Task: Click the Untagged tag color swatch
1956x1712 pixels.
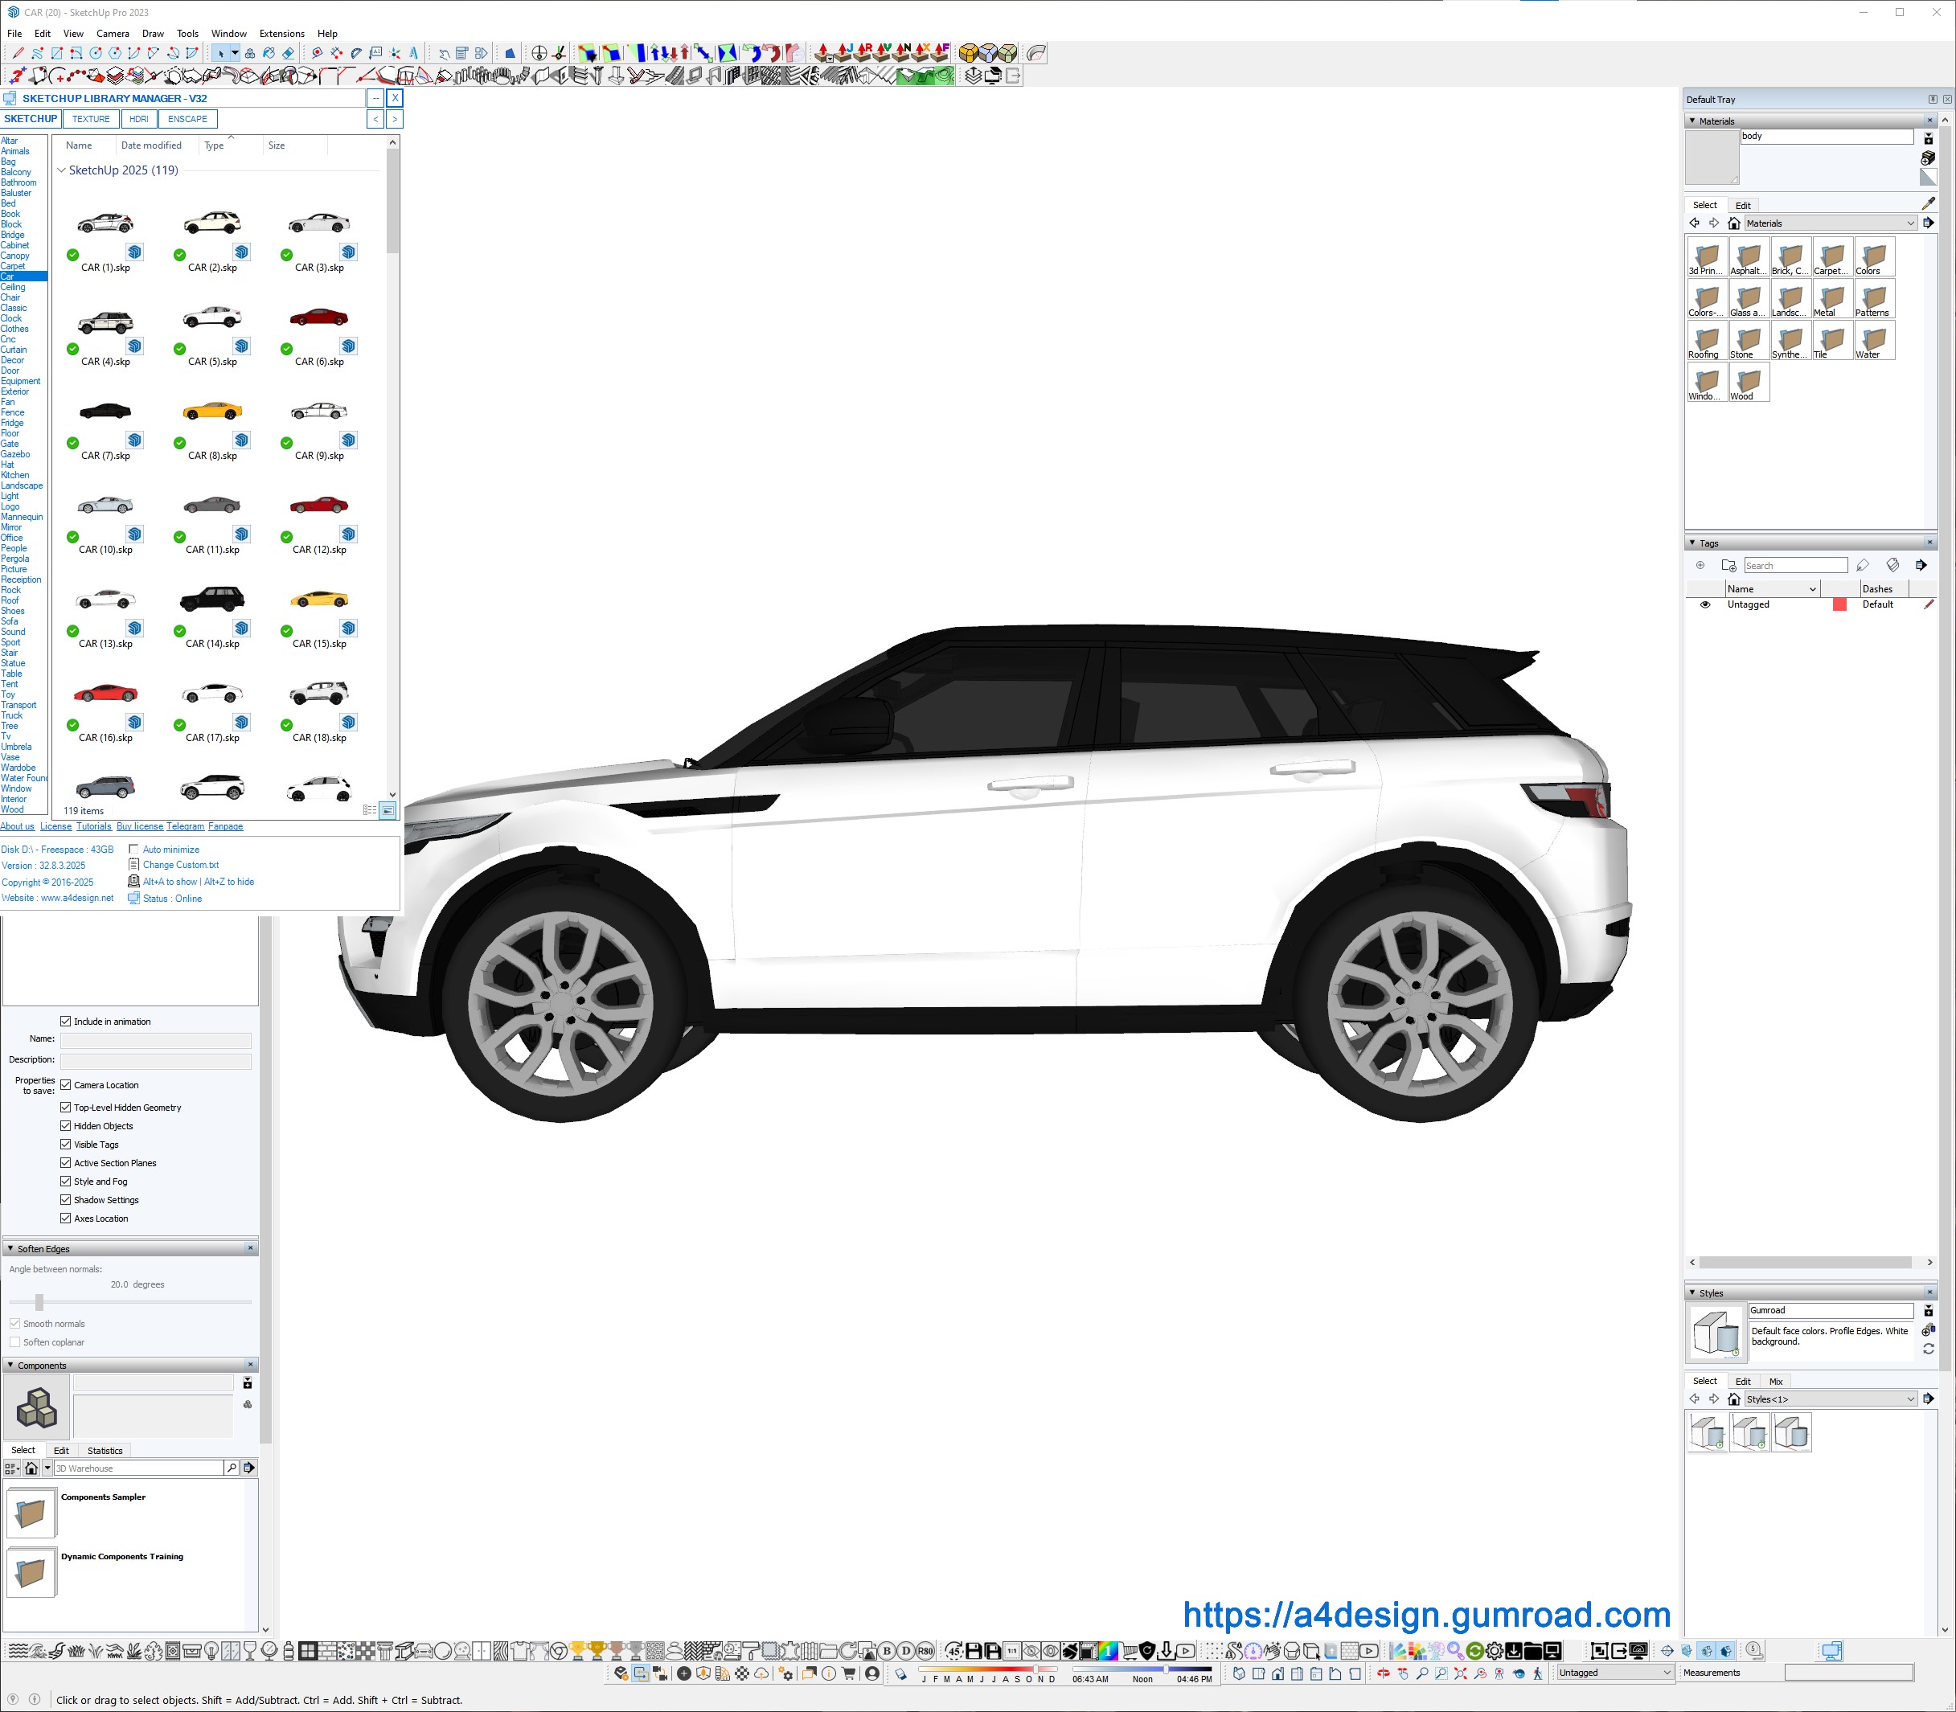Action: [x=1839, y=604]
